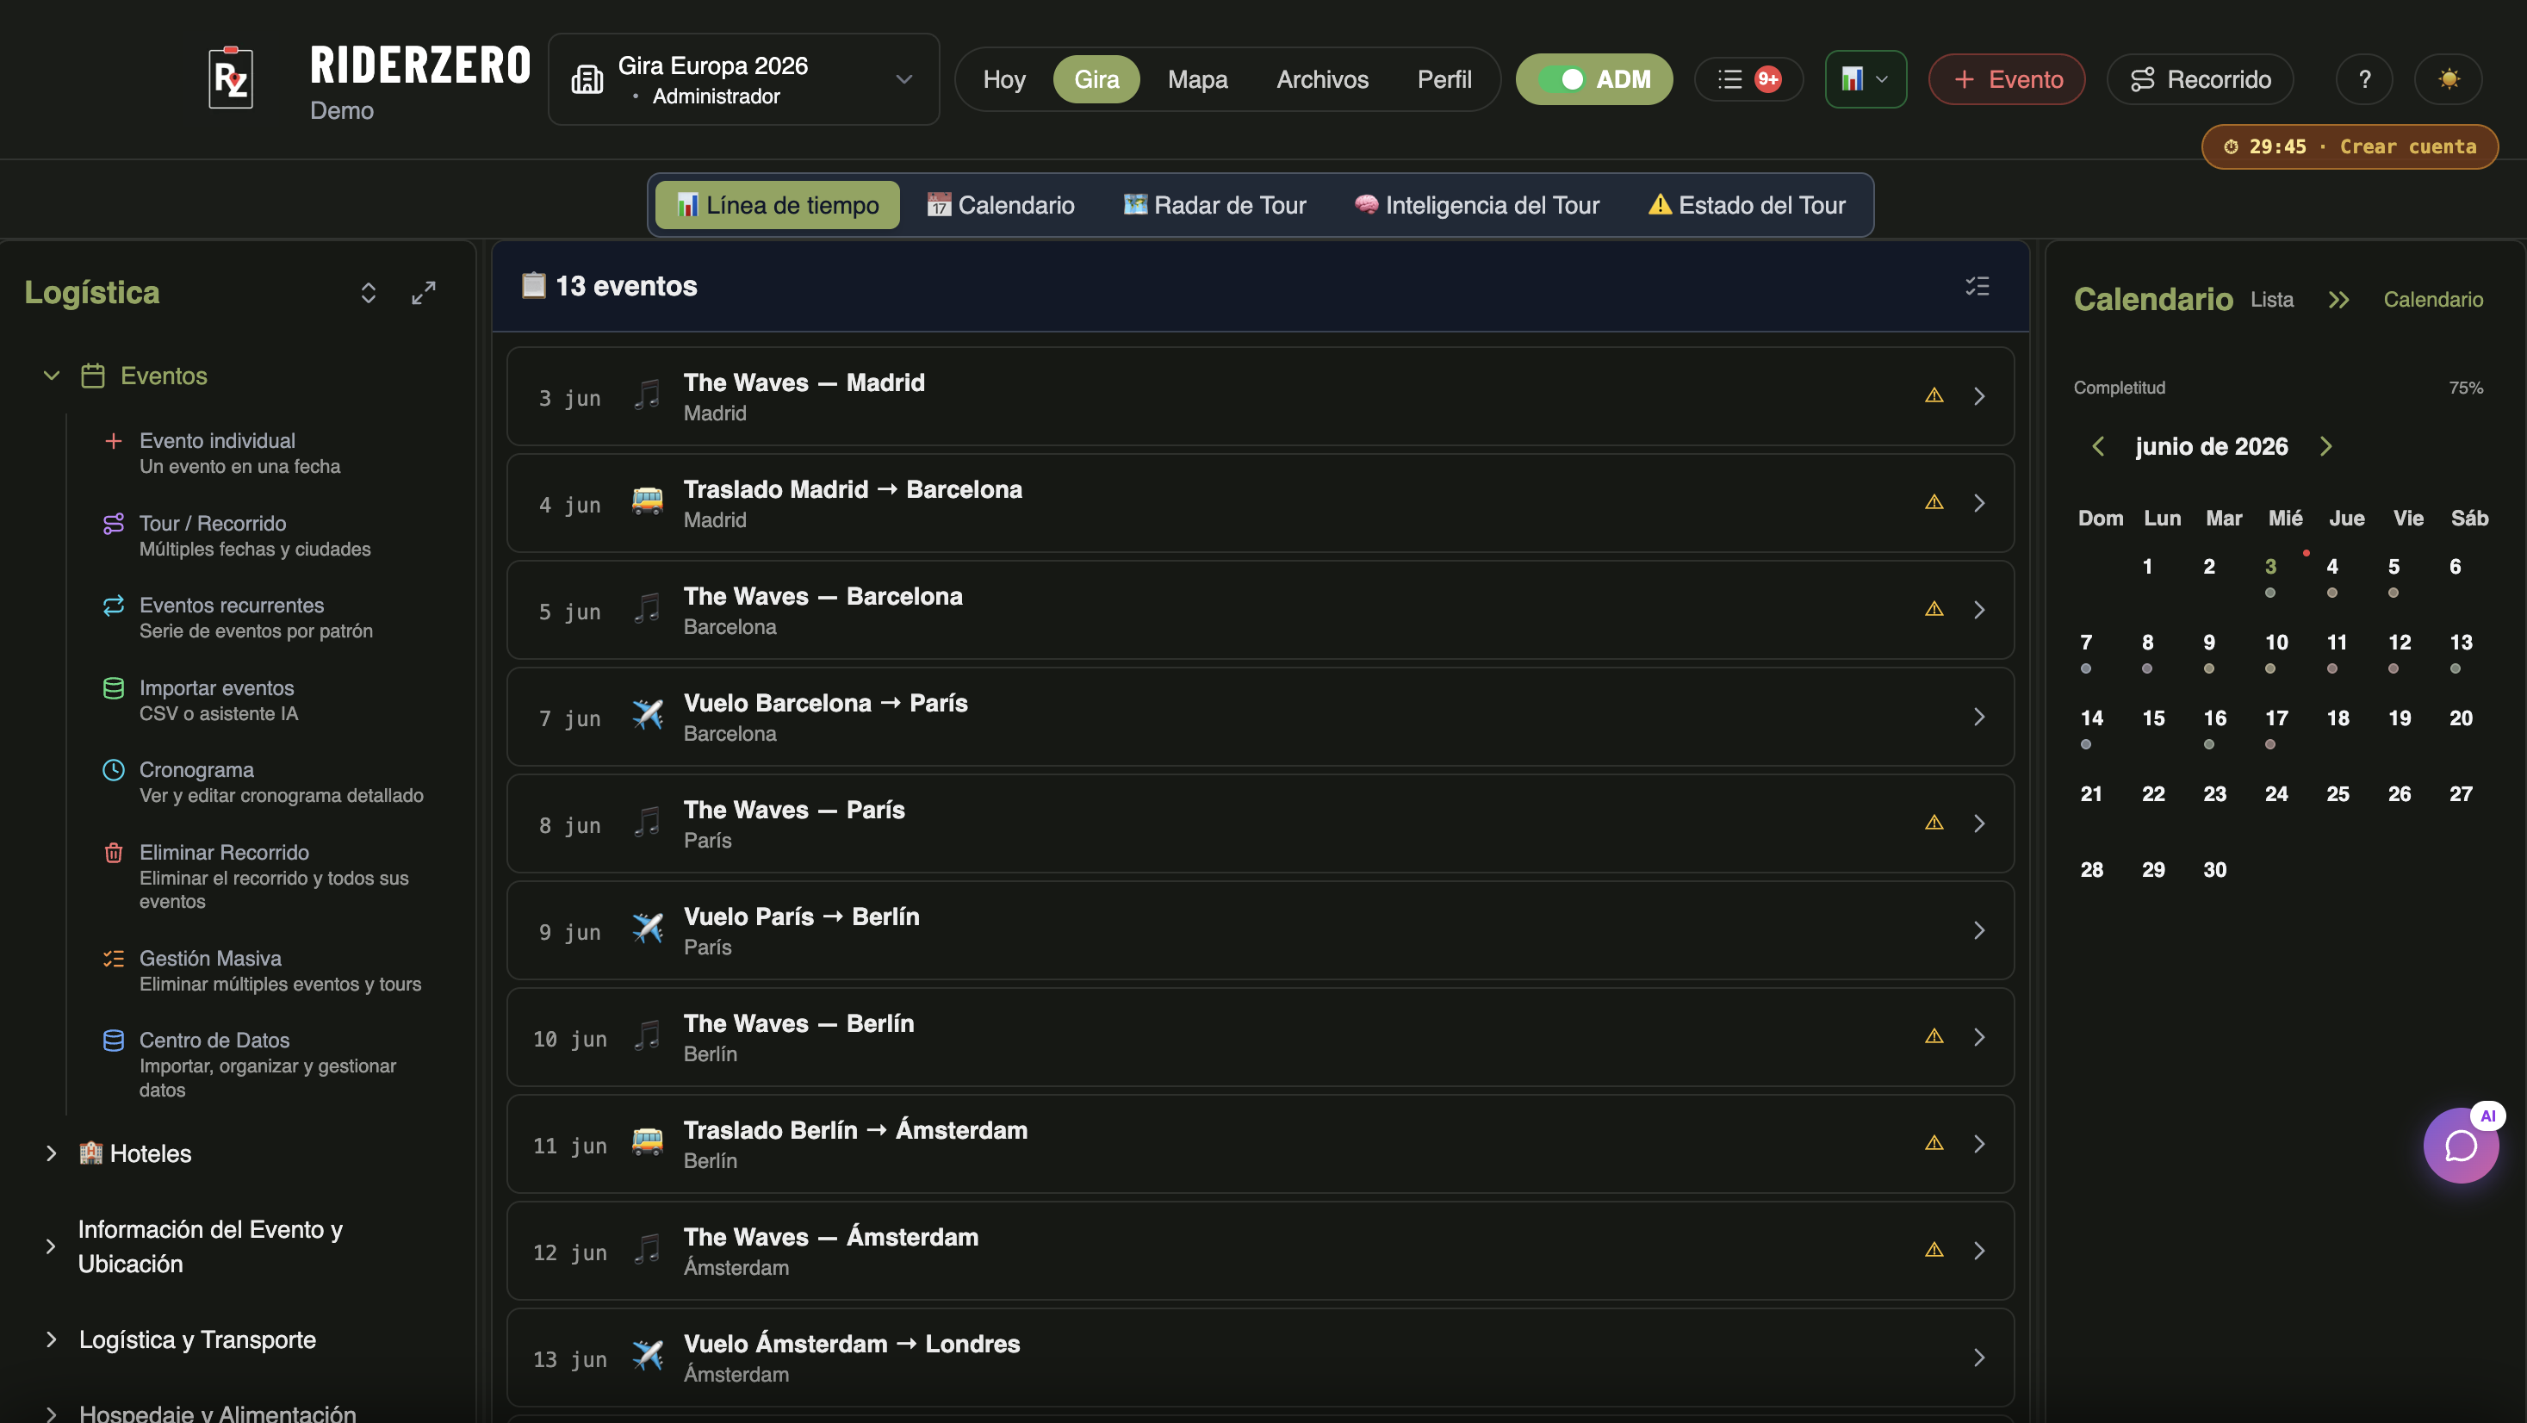The height and width of the screenshot is (1423, 2527).
Task: Click the music note icon for The Waves — París
Action: pos(648,823)
